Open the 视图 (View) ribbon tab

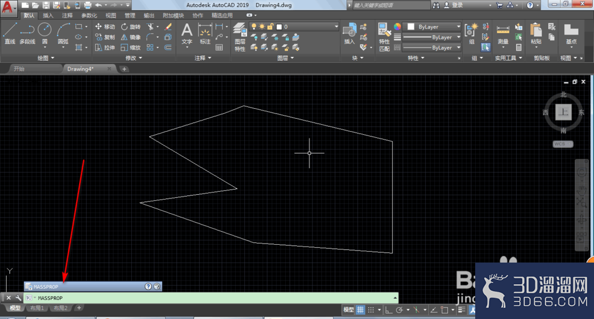point(110,15)
